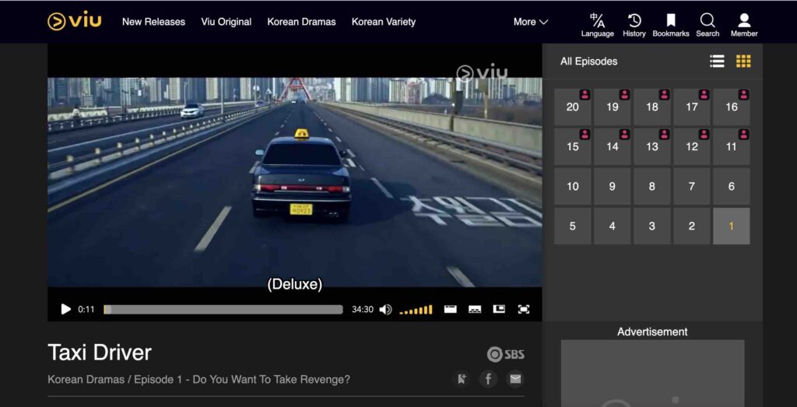Open the Member account icon
Viewport: 797px width, 407px height.
[x=744, y=25]
